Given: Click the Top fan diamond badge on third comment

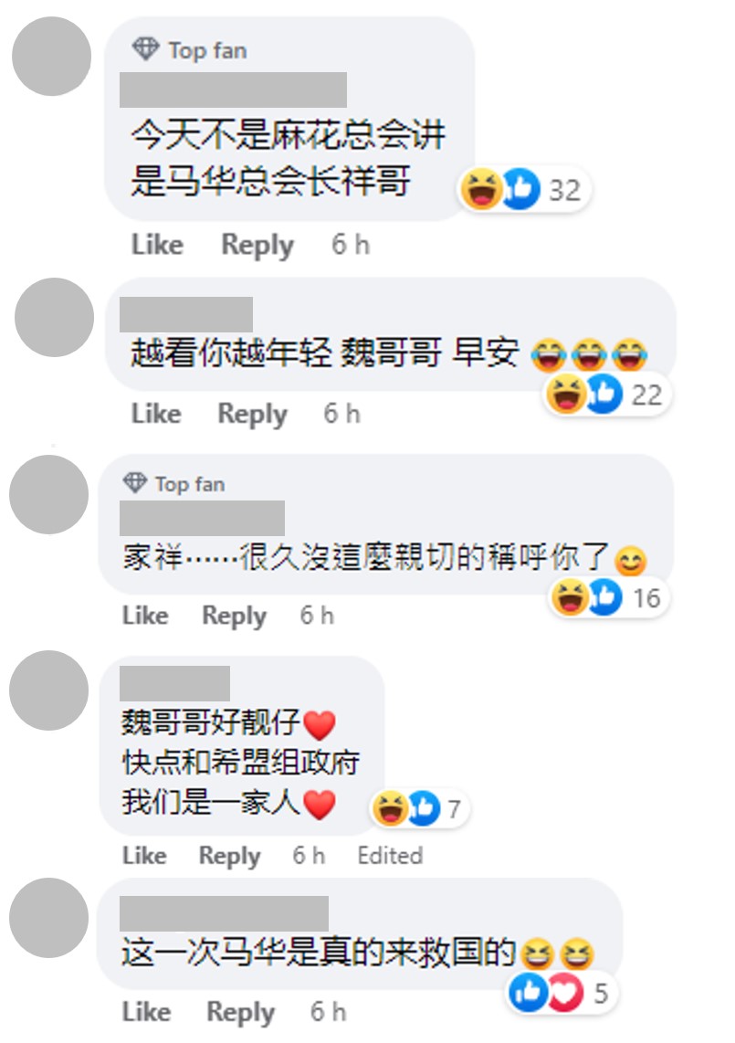Looking at the screenshot, I should tap(134, 483).
